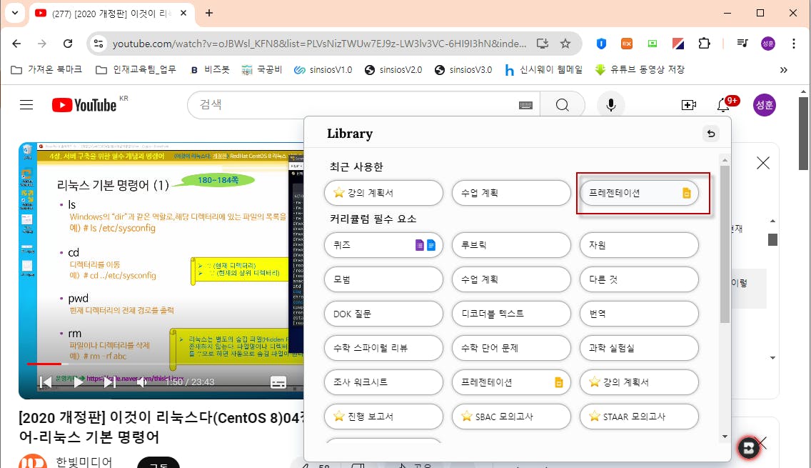Select the DOK 질문 option
Image resolution: width=811 pixels, height=468 pixels.
pyautogui.click(x=383, y=314)
